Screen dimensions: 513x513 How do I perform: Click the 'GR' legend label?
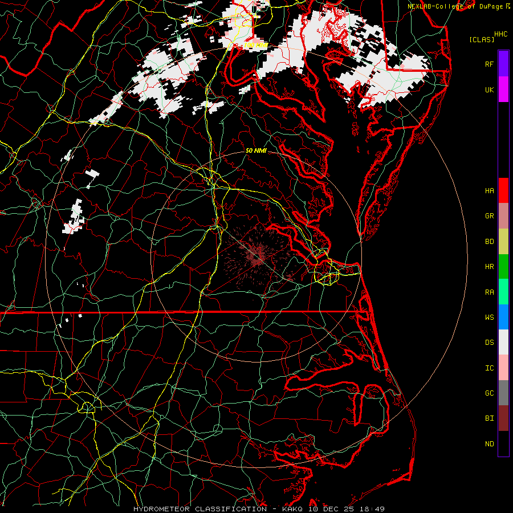[489, 216]
